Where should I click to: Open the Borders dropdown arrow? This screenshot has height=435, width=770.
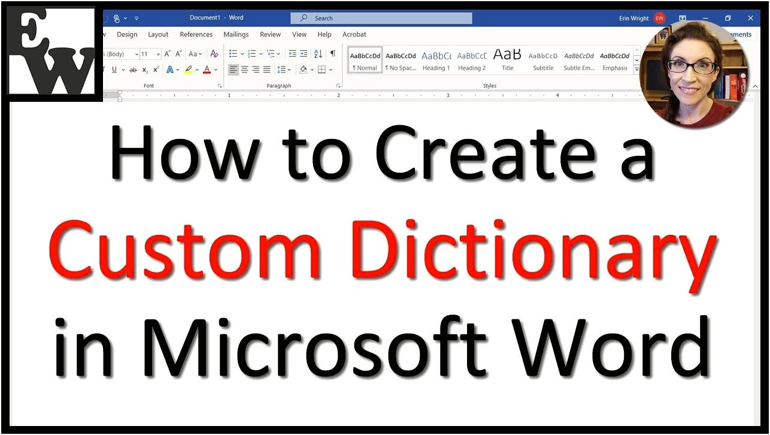[x=331, y=70]
